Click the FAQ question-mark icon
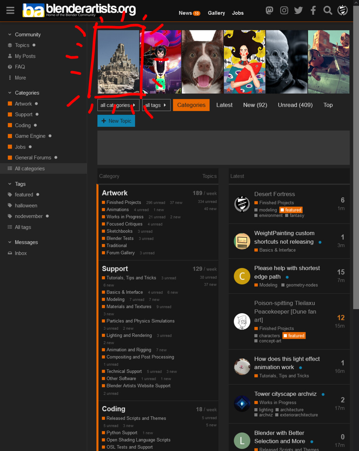359x451 pixels. 10,67
